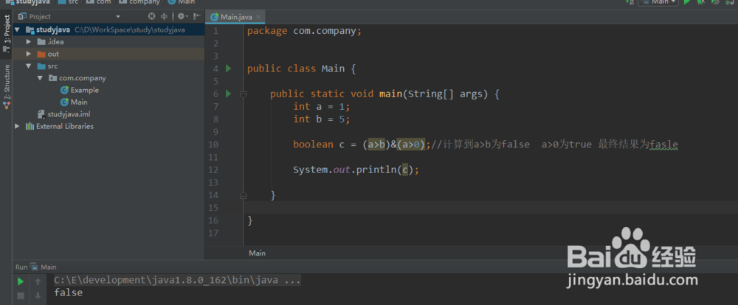This screenshot has height=305, width=738.
Task: Collapse the main method fold marker on line 6
Action: point(244,94)
